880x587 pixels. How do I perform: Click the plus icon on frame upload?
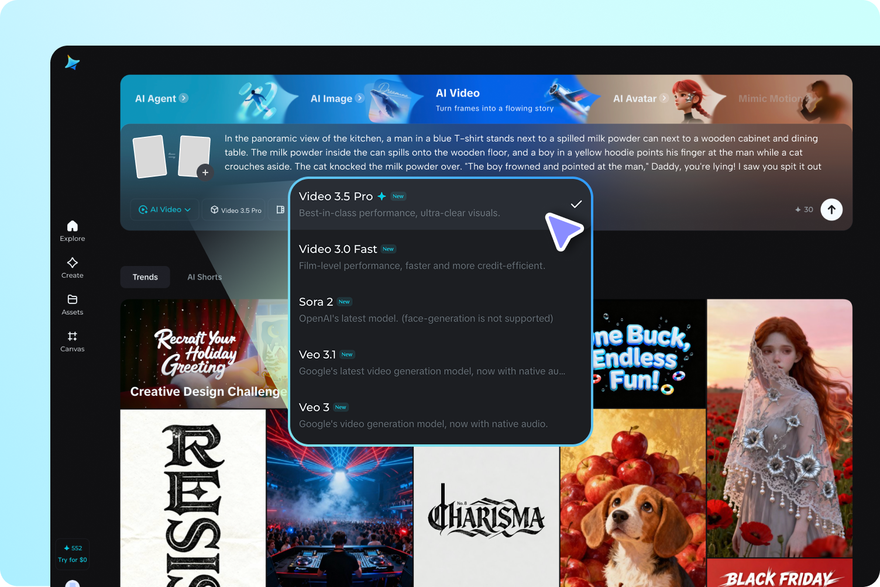pyautogui.click(x=205, y=172)
